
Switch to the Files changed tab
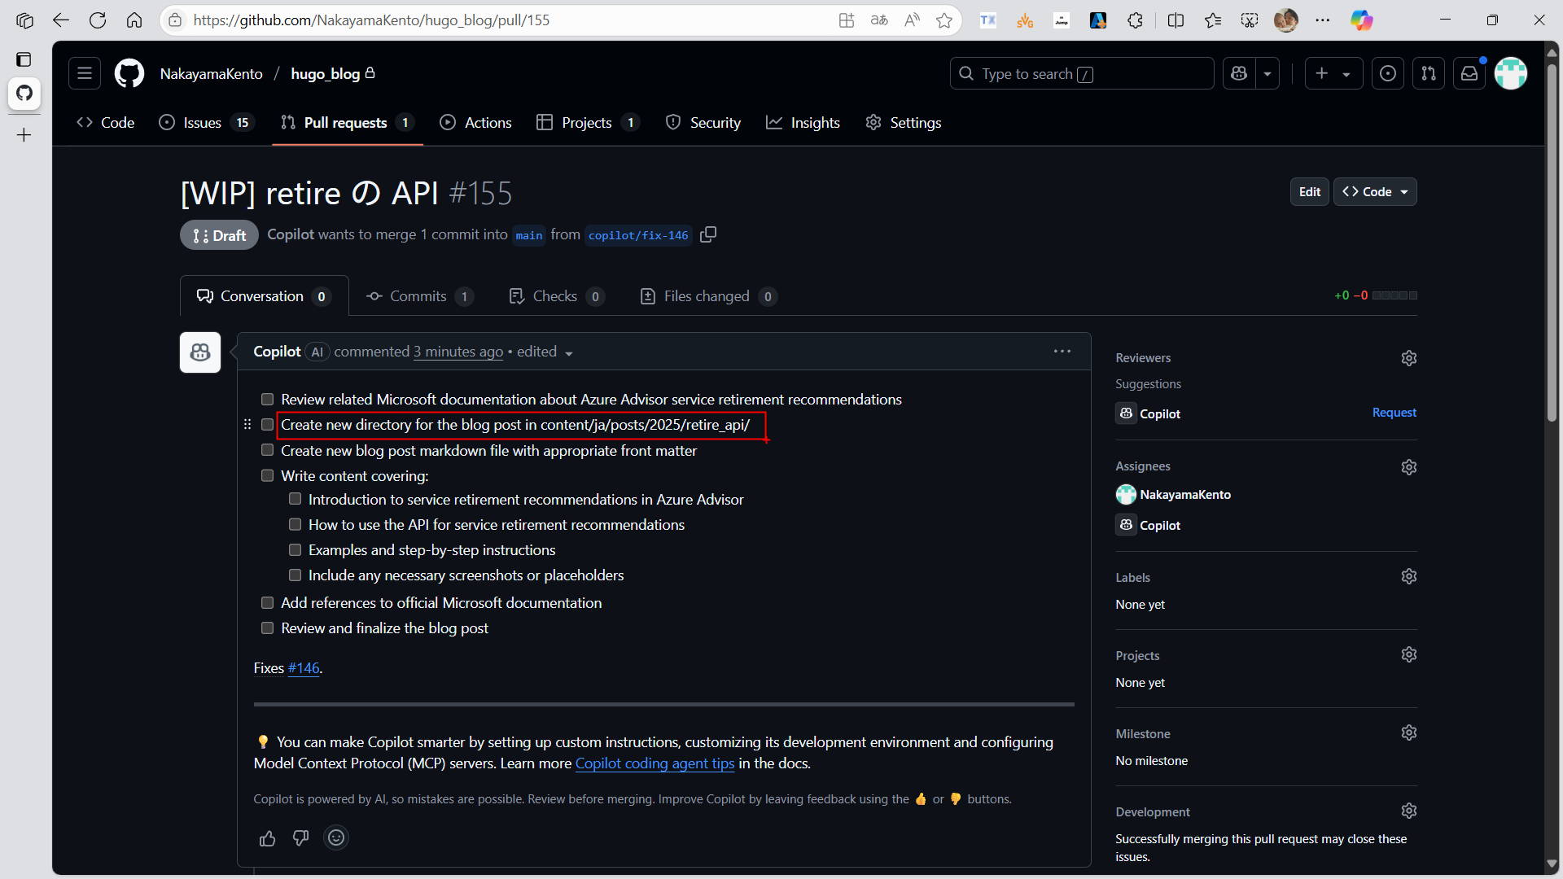point(707,296)
